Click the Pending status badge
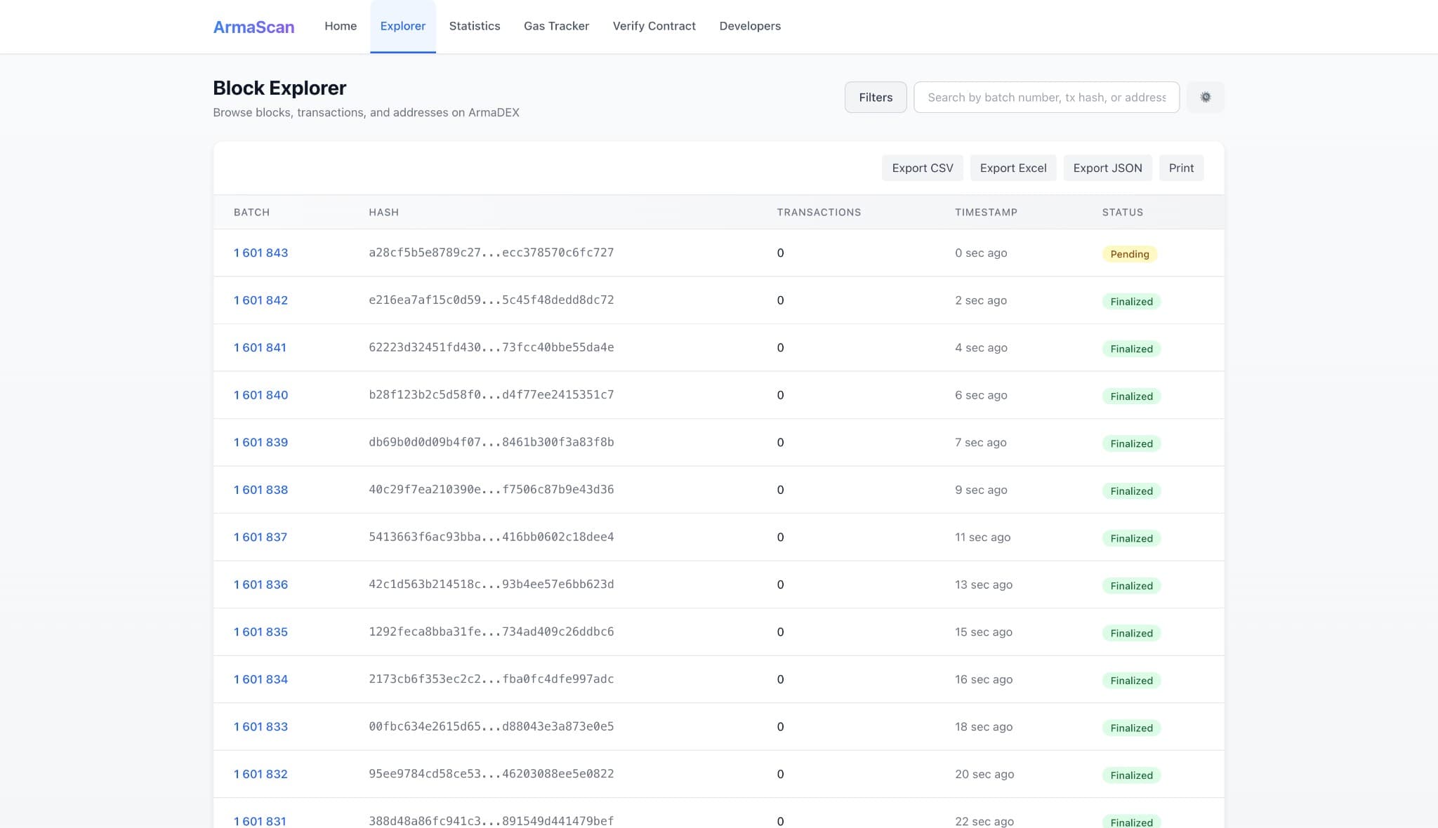The width and height of the screenshot is (1438, 828). pos(1129,254)
